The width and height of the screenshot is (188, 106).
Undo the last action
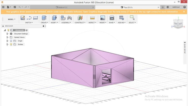coord(20,7)
